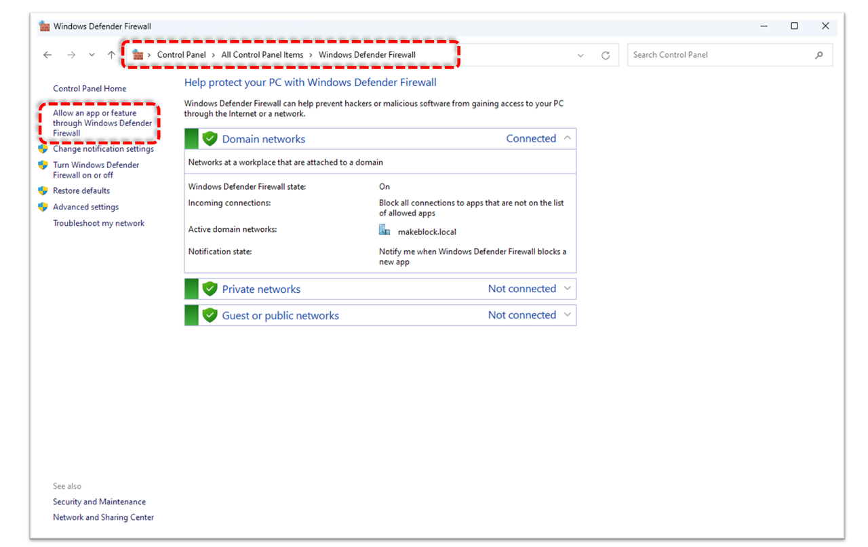Click Windows Defender Firewall breadcrumb segment

367,55
